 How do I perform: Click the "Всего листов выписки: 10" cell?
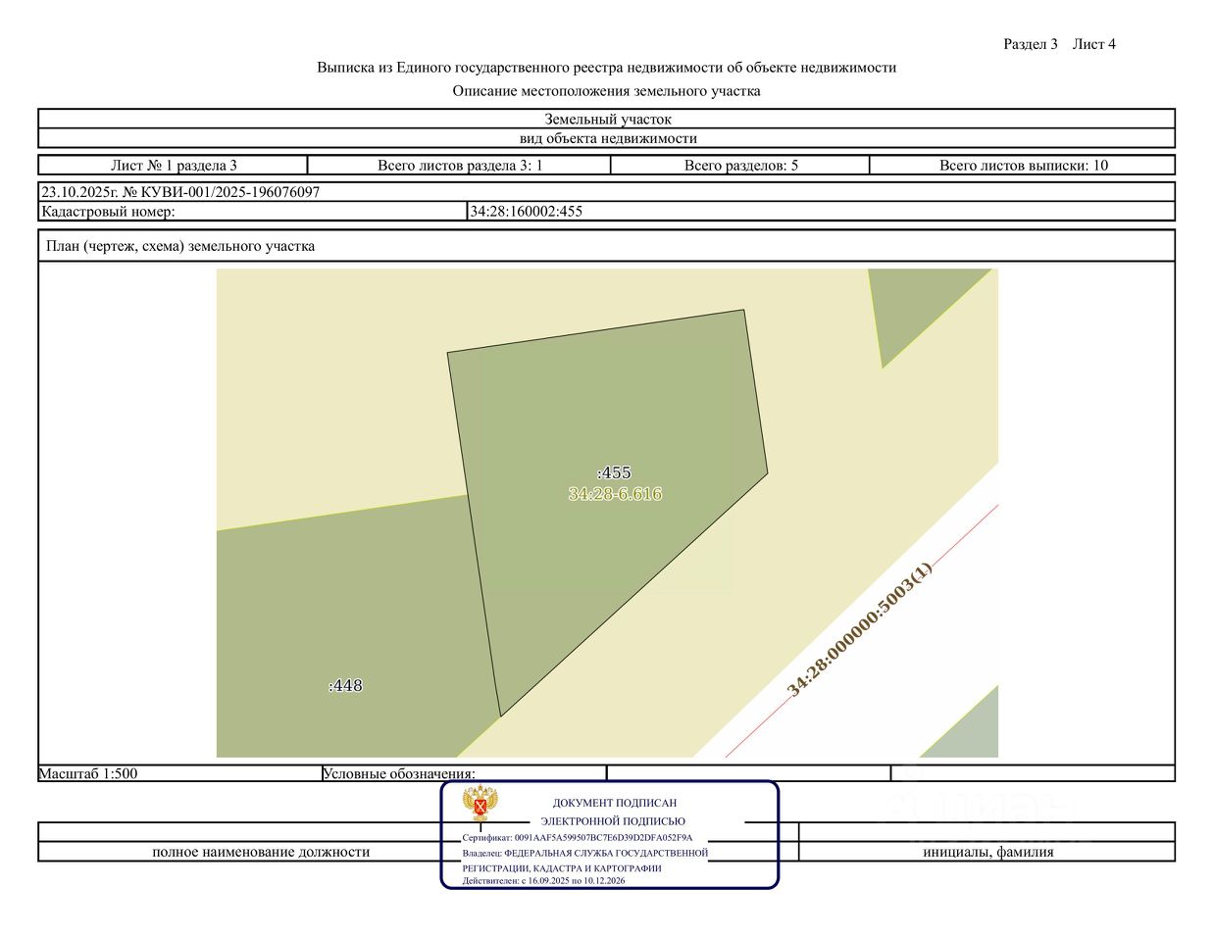click(x=1023, y=166)
